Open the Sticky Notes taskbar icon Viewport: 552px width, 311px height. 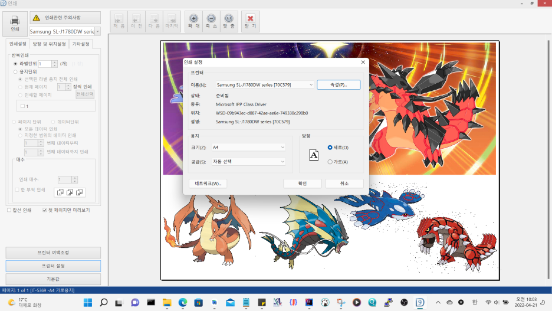coord(262,302)
